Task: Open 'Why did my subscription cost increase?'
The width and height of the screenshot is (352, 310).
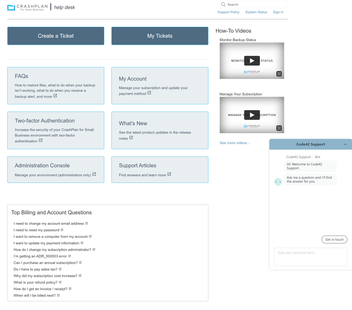Action: [46, 276]
